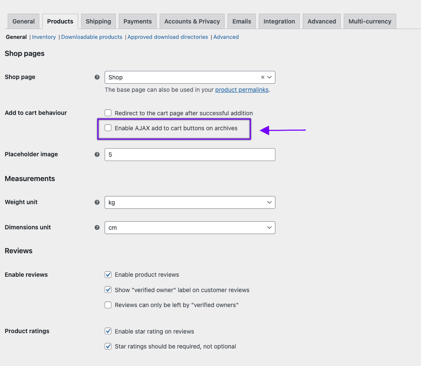The height and width of the screenshot is (366, 421).
Task: Open the Inventory sub-section link
Action: pyautogui.click(x=44, y=37)
